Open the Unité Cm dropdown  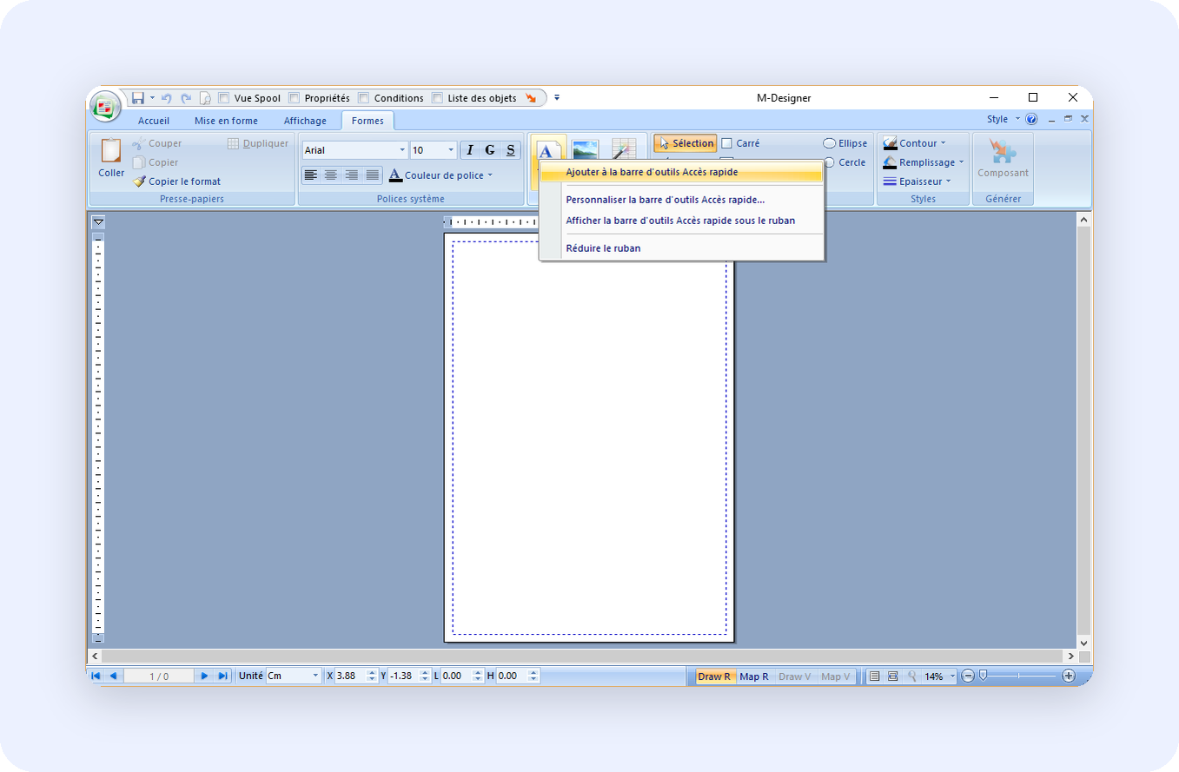[315, 676]
